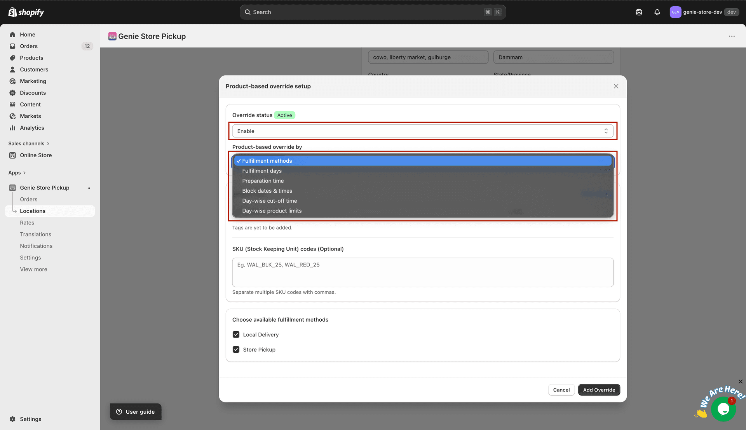Click the pin dot next to Genie Store Pickup
The width and height of the screenshot is (746, 430).
[89, 188]
